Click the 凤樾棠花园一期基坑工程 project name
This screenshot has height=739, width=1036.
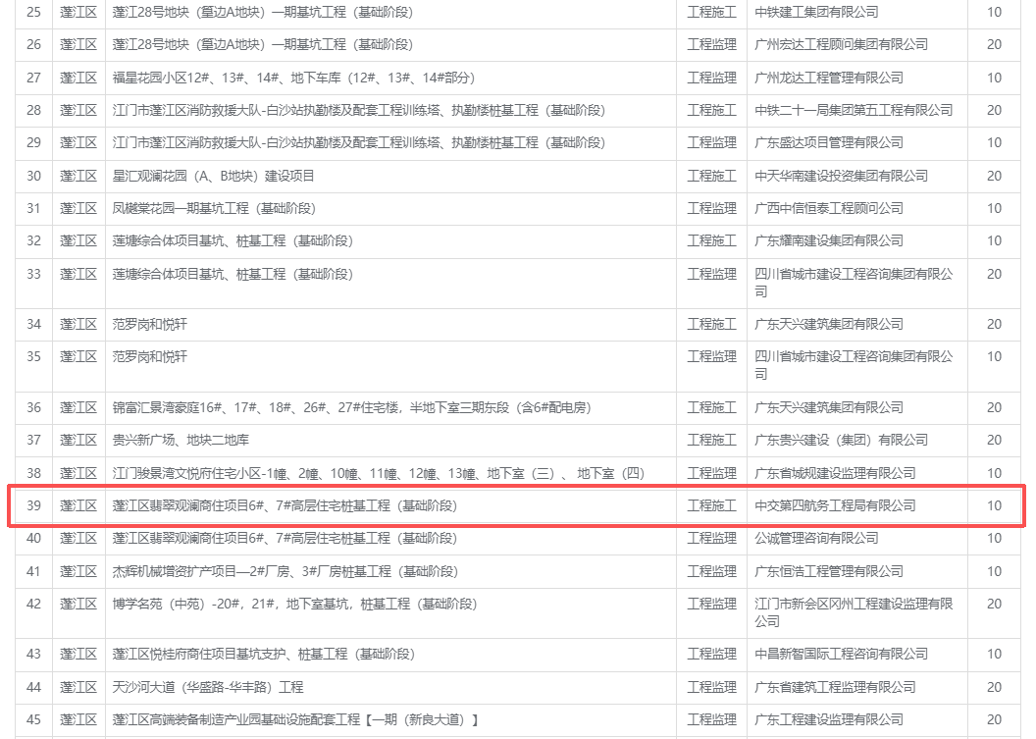(x=214, y=208)
